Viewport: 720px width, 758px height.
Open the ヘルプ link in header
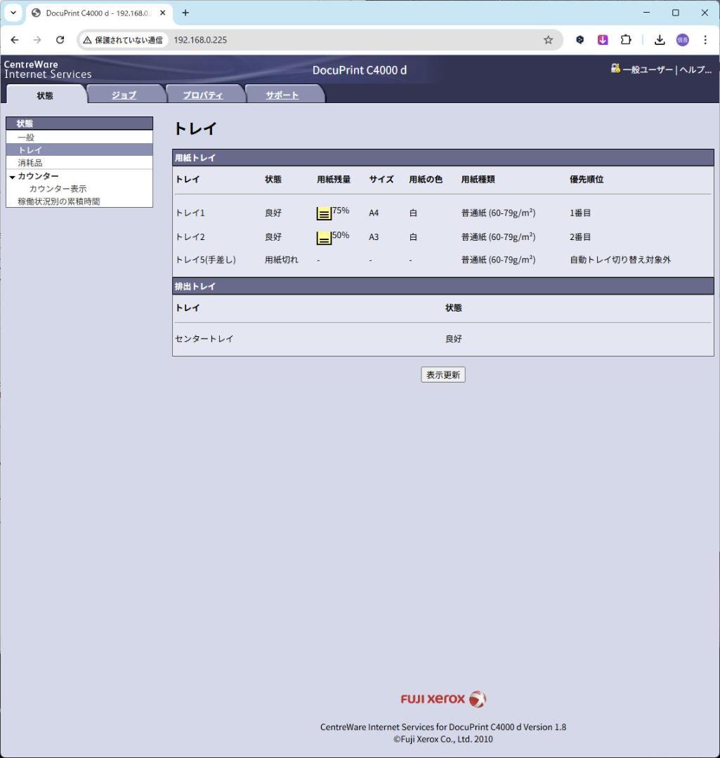click(x=695, y=69)
